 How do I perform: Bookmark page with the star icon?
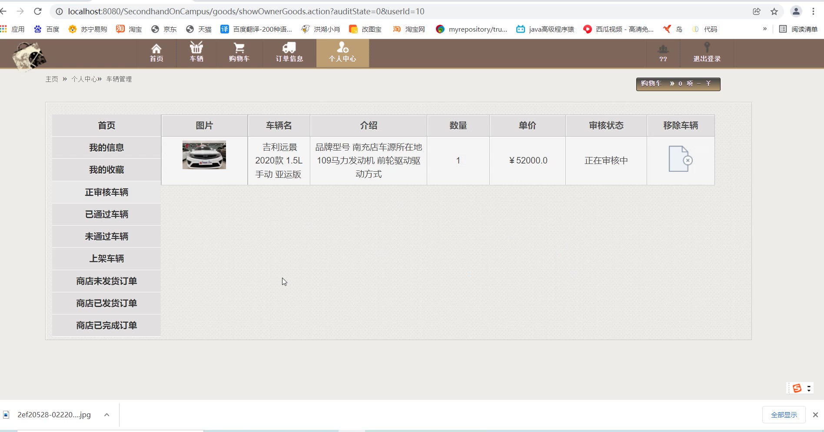point(774,12)
